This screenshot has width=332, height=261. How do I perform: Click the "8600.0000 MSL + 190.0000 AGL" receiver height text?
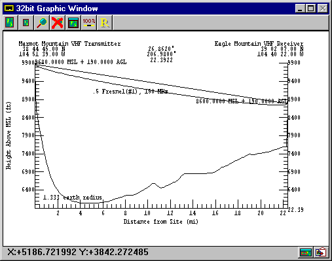[242, 101]
